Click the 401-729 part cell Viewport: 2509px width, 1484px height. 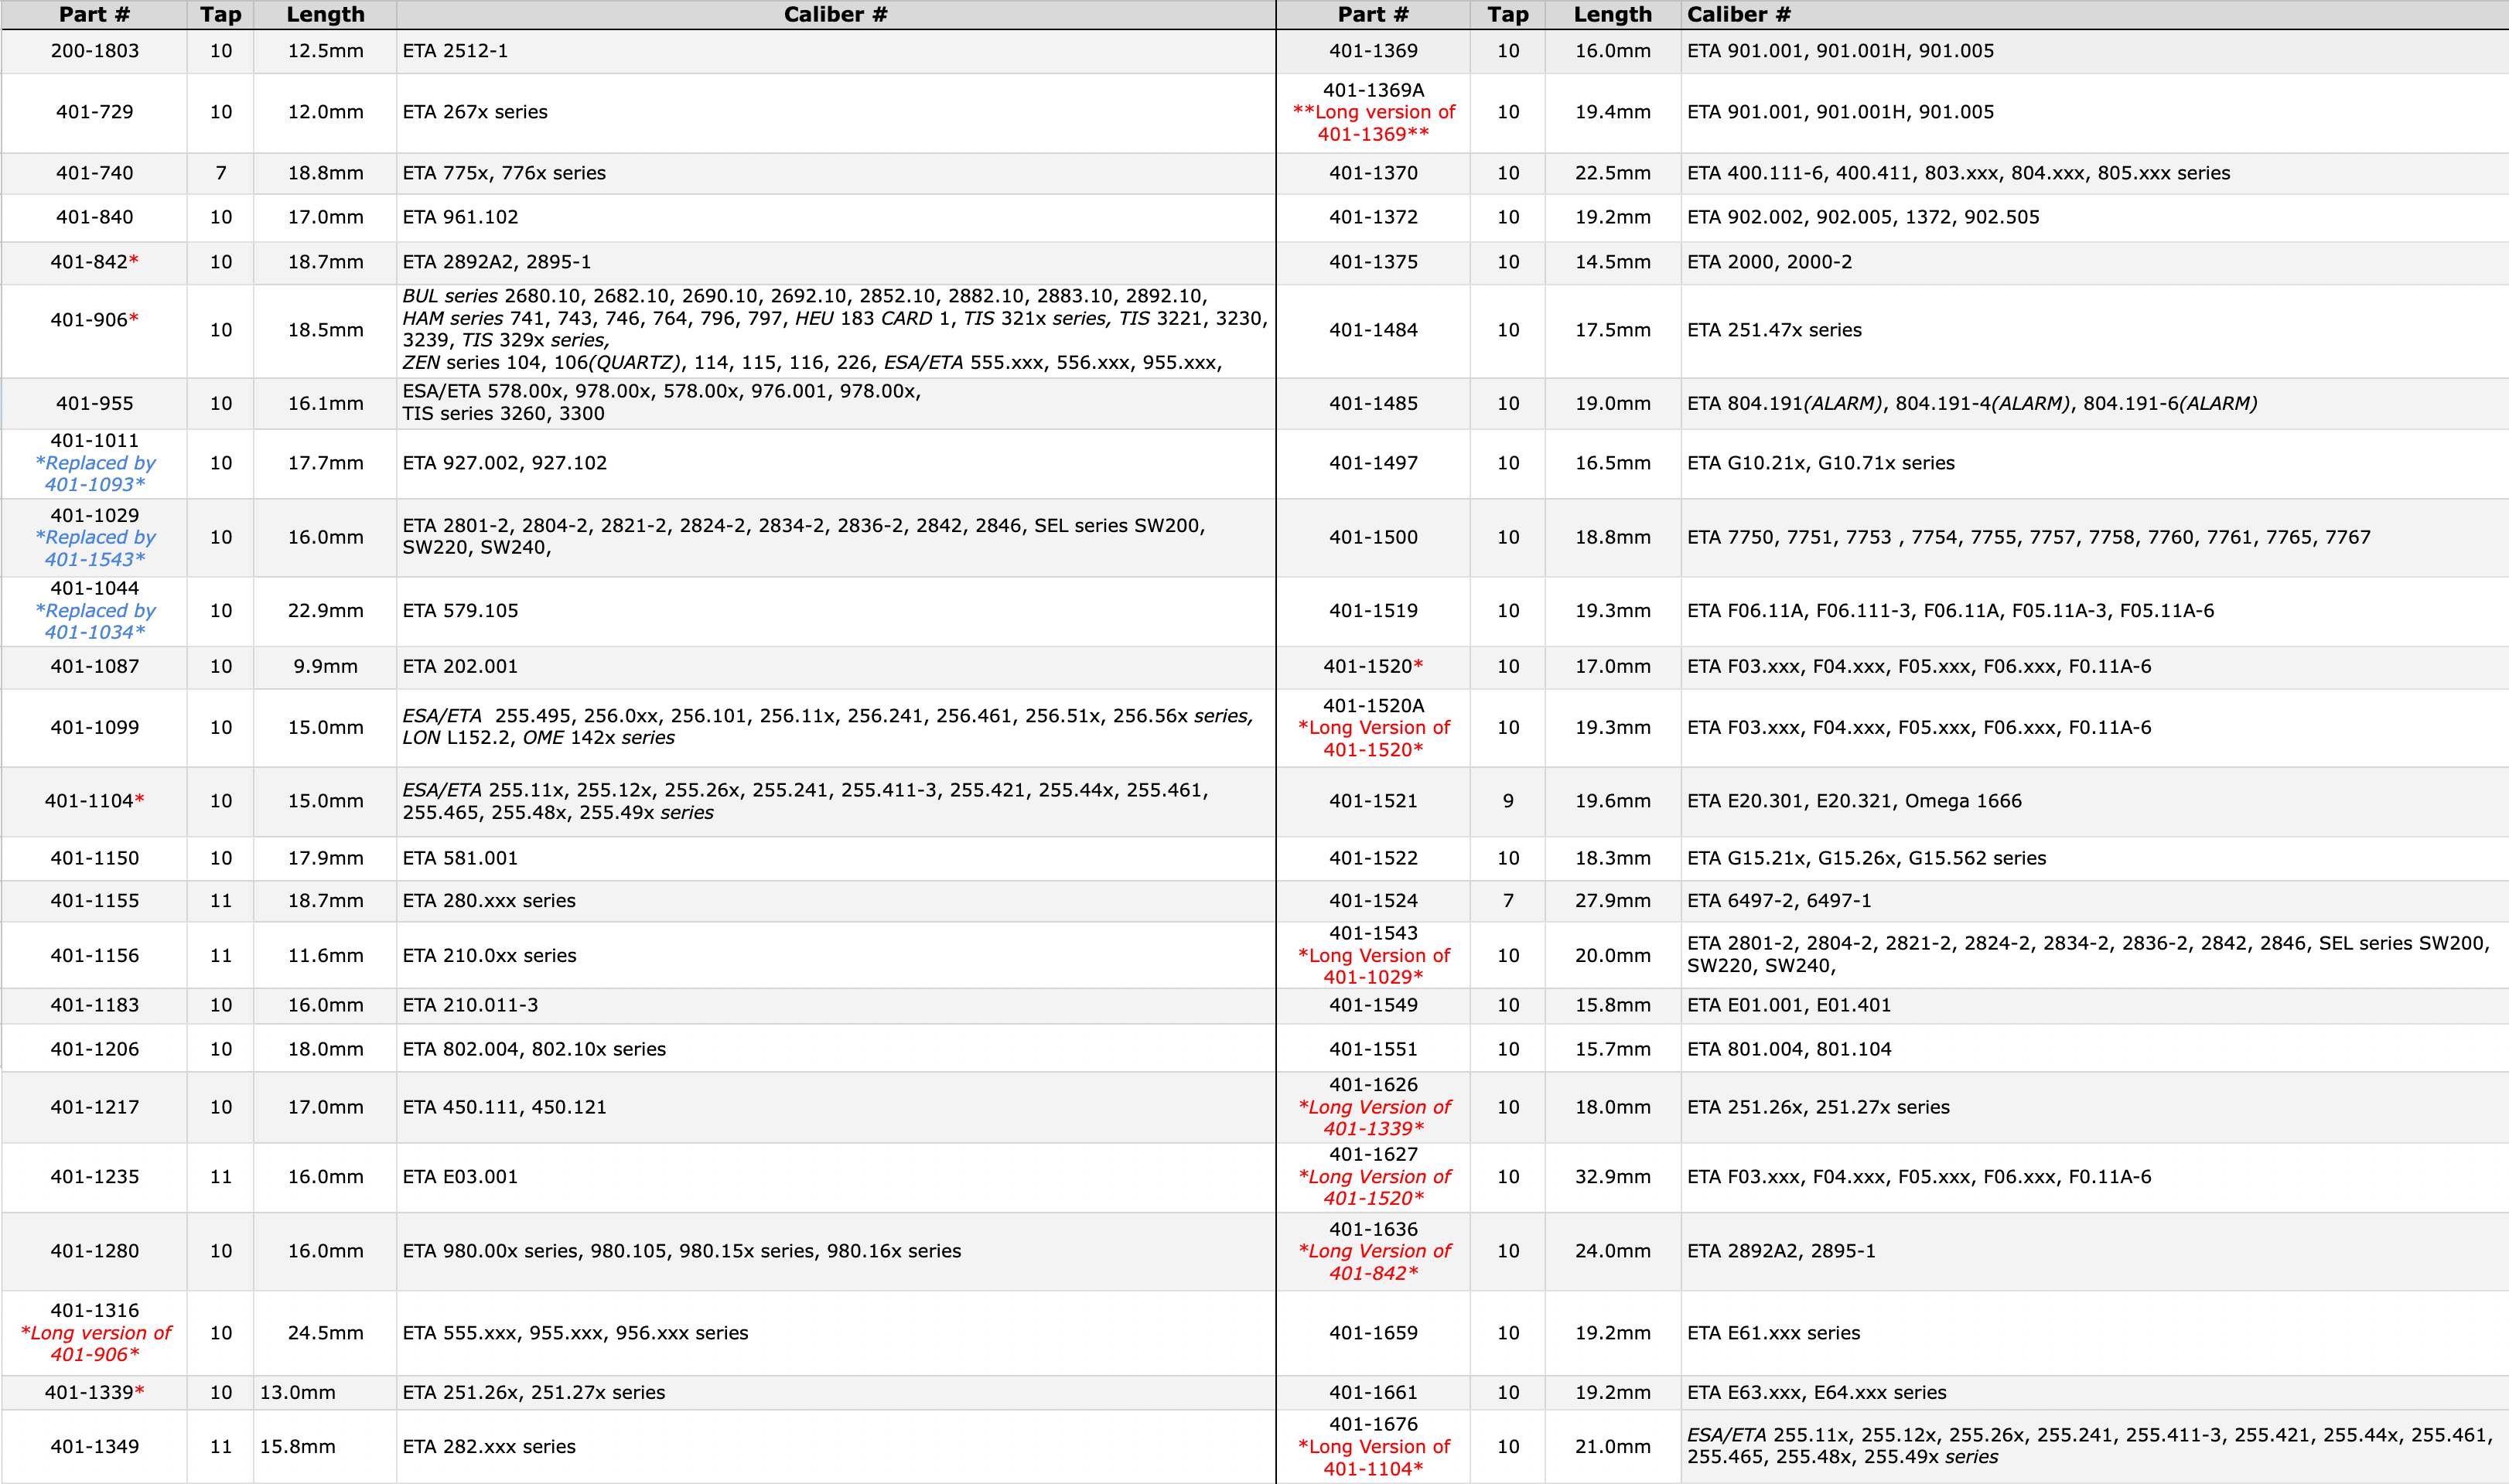click(x=95, y=112)
